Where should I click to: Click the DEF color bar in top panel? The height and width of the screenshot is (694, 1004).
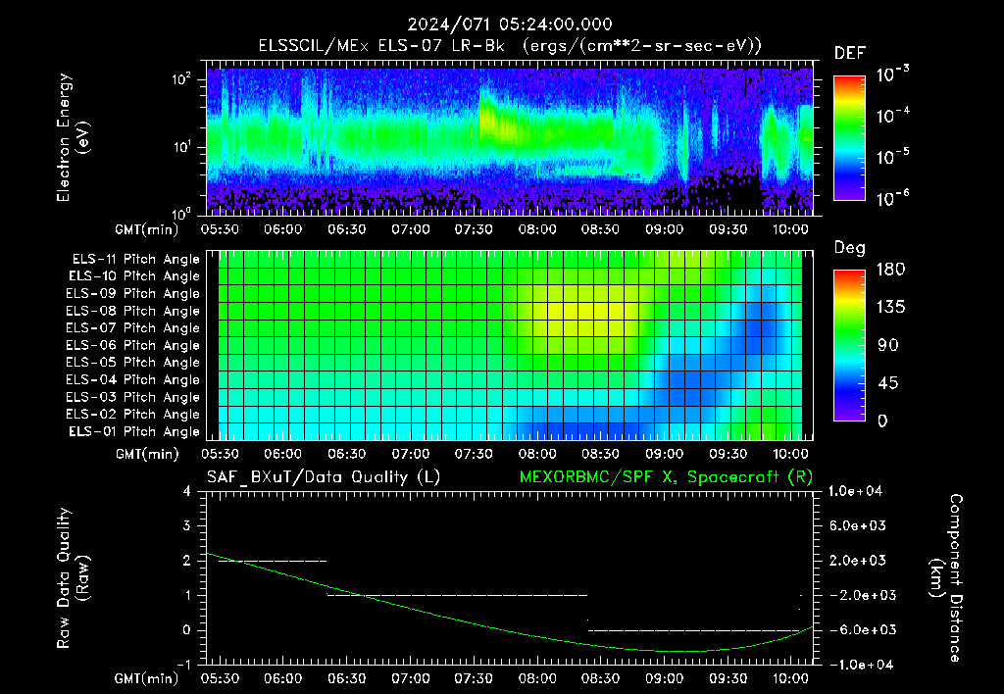pos(849,138)
